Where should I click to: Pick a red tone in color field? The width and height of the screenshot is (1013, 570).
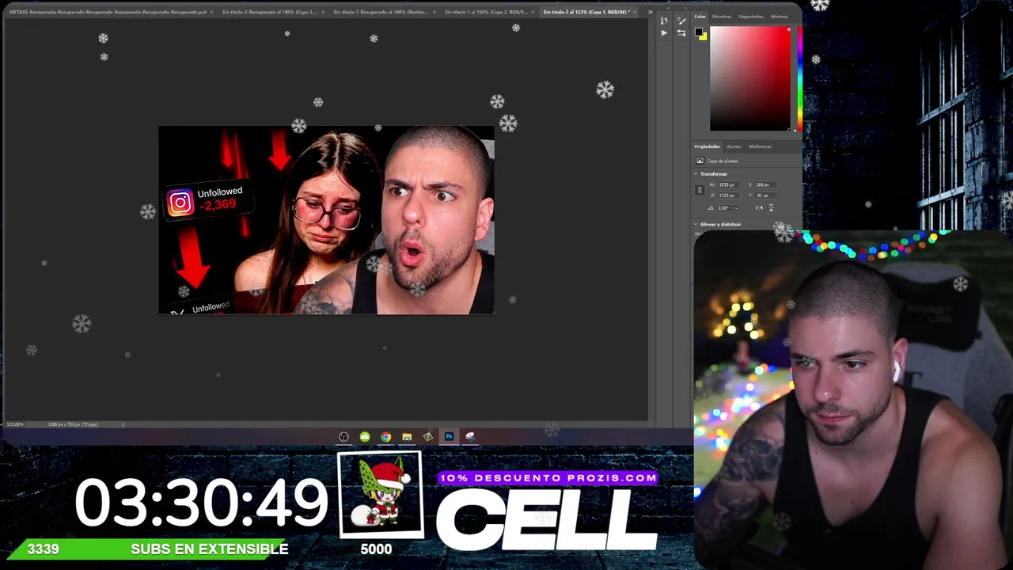pos(749,78)
